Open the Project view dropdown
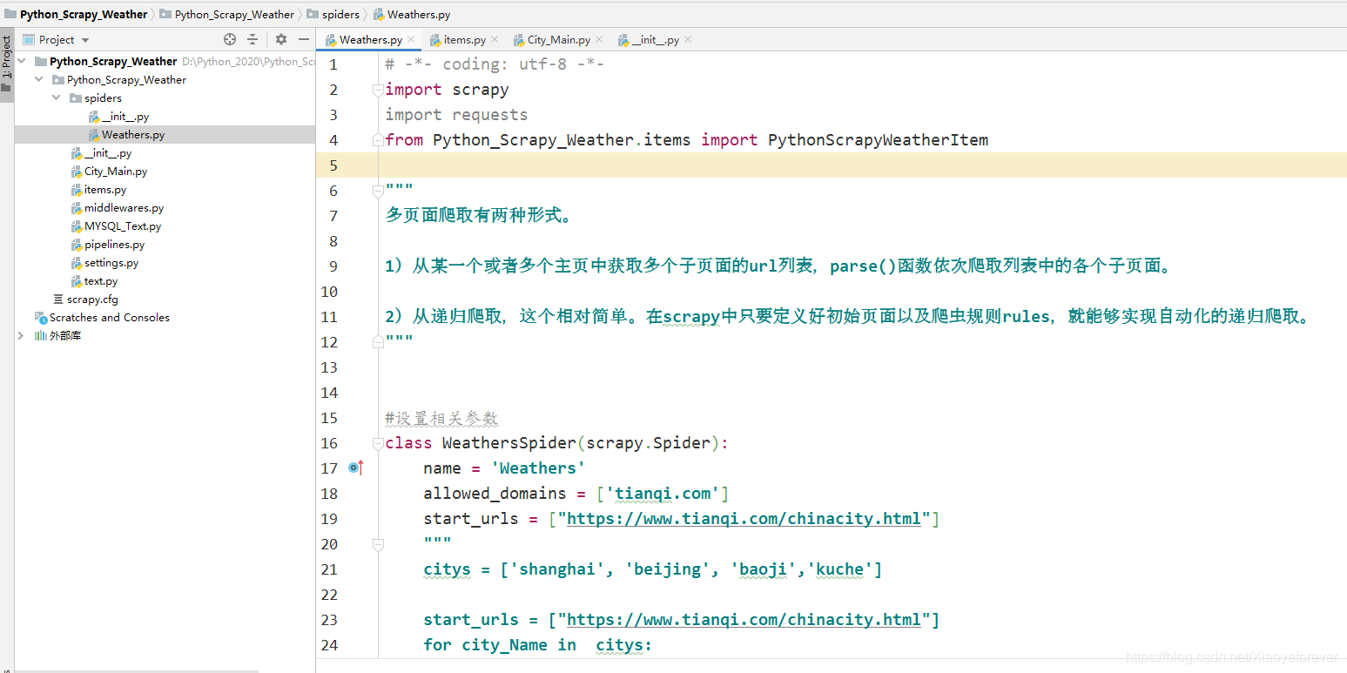The image size is (1347, 673). [85, 40]
